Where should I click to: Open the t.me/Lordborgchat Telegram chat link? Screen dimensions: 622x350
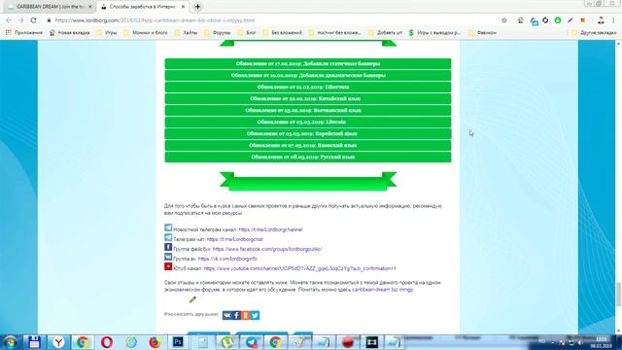tap(235, 239)
